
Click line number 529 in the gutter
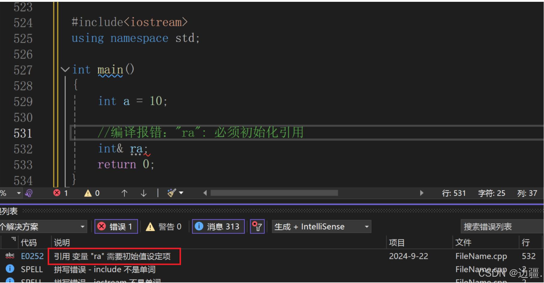click(23, 102)
